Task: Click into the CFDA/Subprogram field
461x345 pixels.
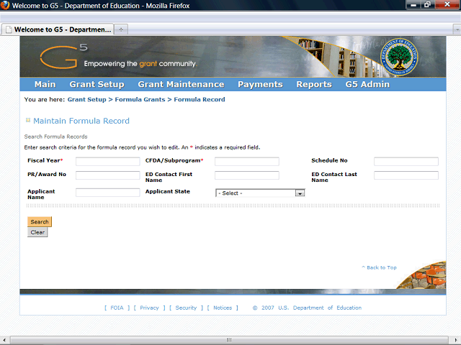Action: click(247, 161)
